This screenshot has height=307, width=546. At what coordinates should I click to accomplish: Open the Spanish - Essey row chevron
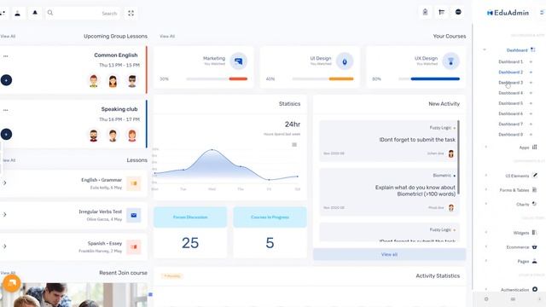click(x=4, y=246)
